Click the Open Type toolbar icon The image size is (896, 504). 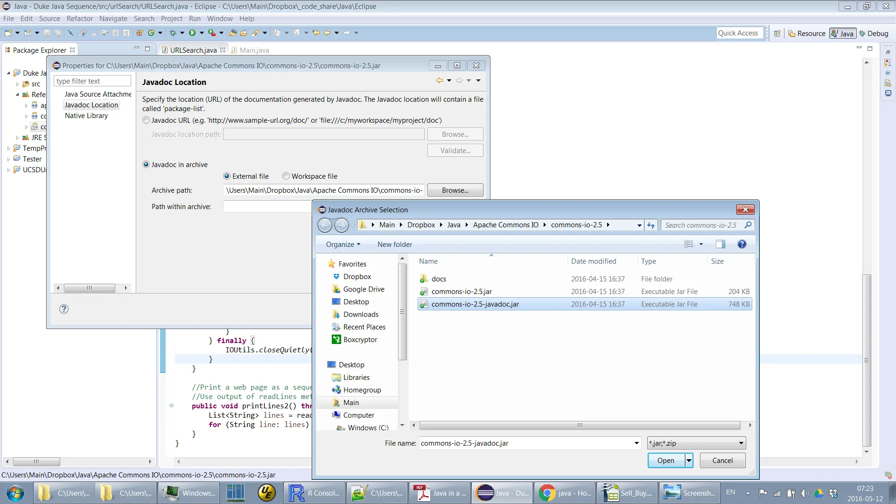[x=233, y=33]
